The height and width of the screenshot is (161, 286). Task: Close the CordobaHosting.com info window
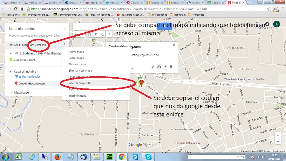174,45
